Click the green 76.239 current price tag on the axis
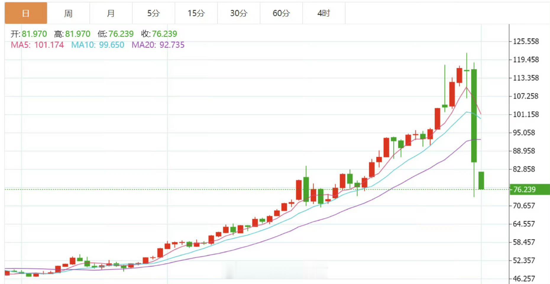This screenshot has width=550, height=284. coord(530,189)
